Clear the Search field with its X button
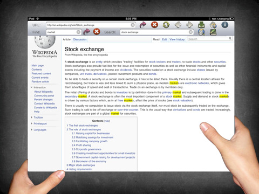 pyautogui.click(x=190, y=32)
